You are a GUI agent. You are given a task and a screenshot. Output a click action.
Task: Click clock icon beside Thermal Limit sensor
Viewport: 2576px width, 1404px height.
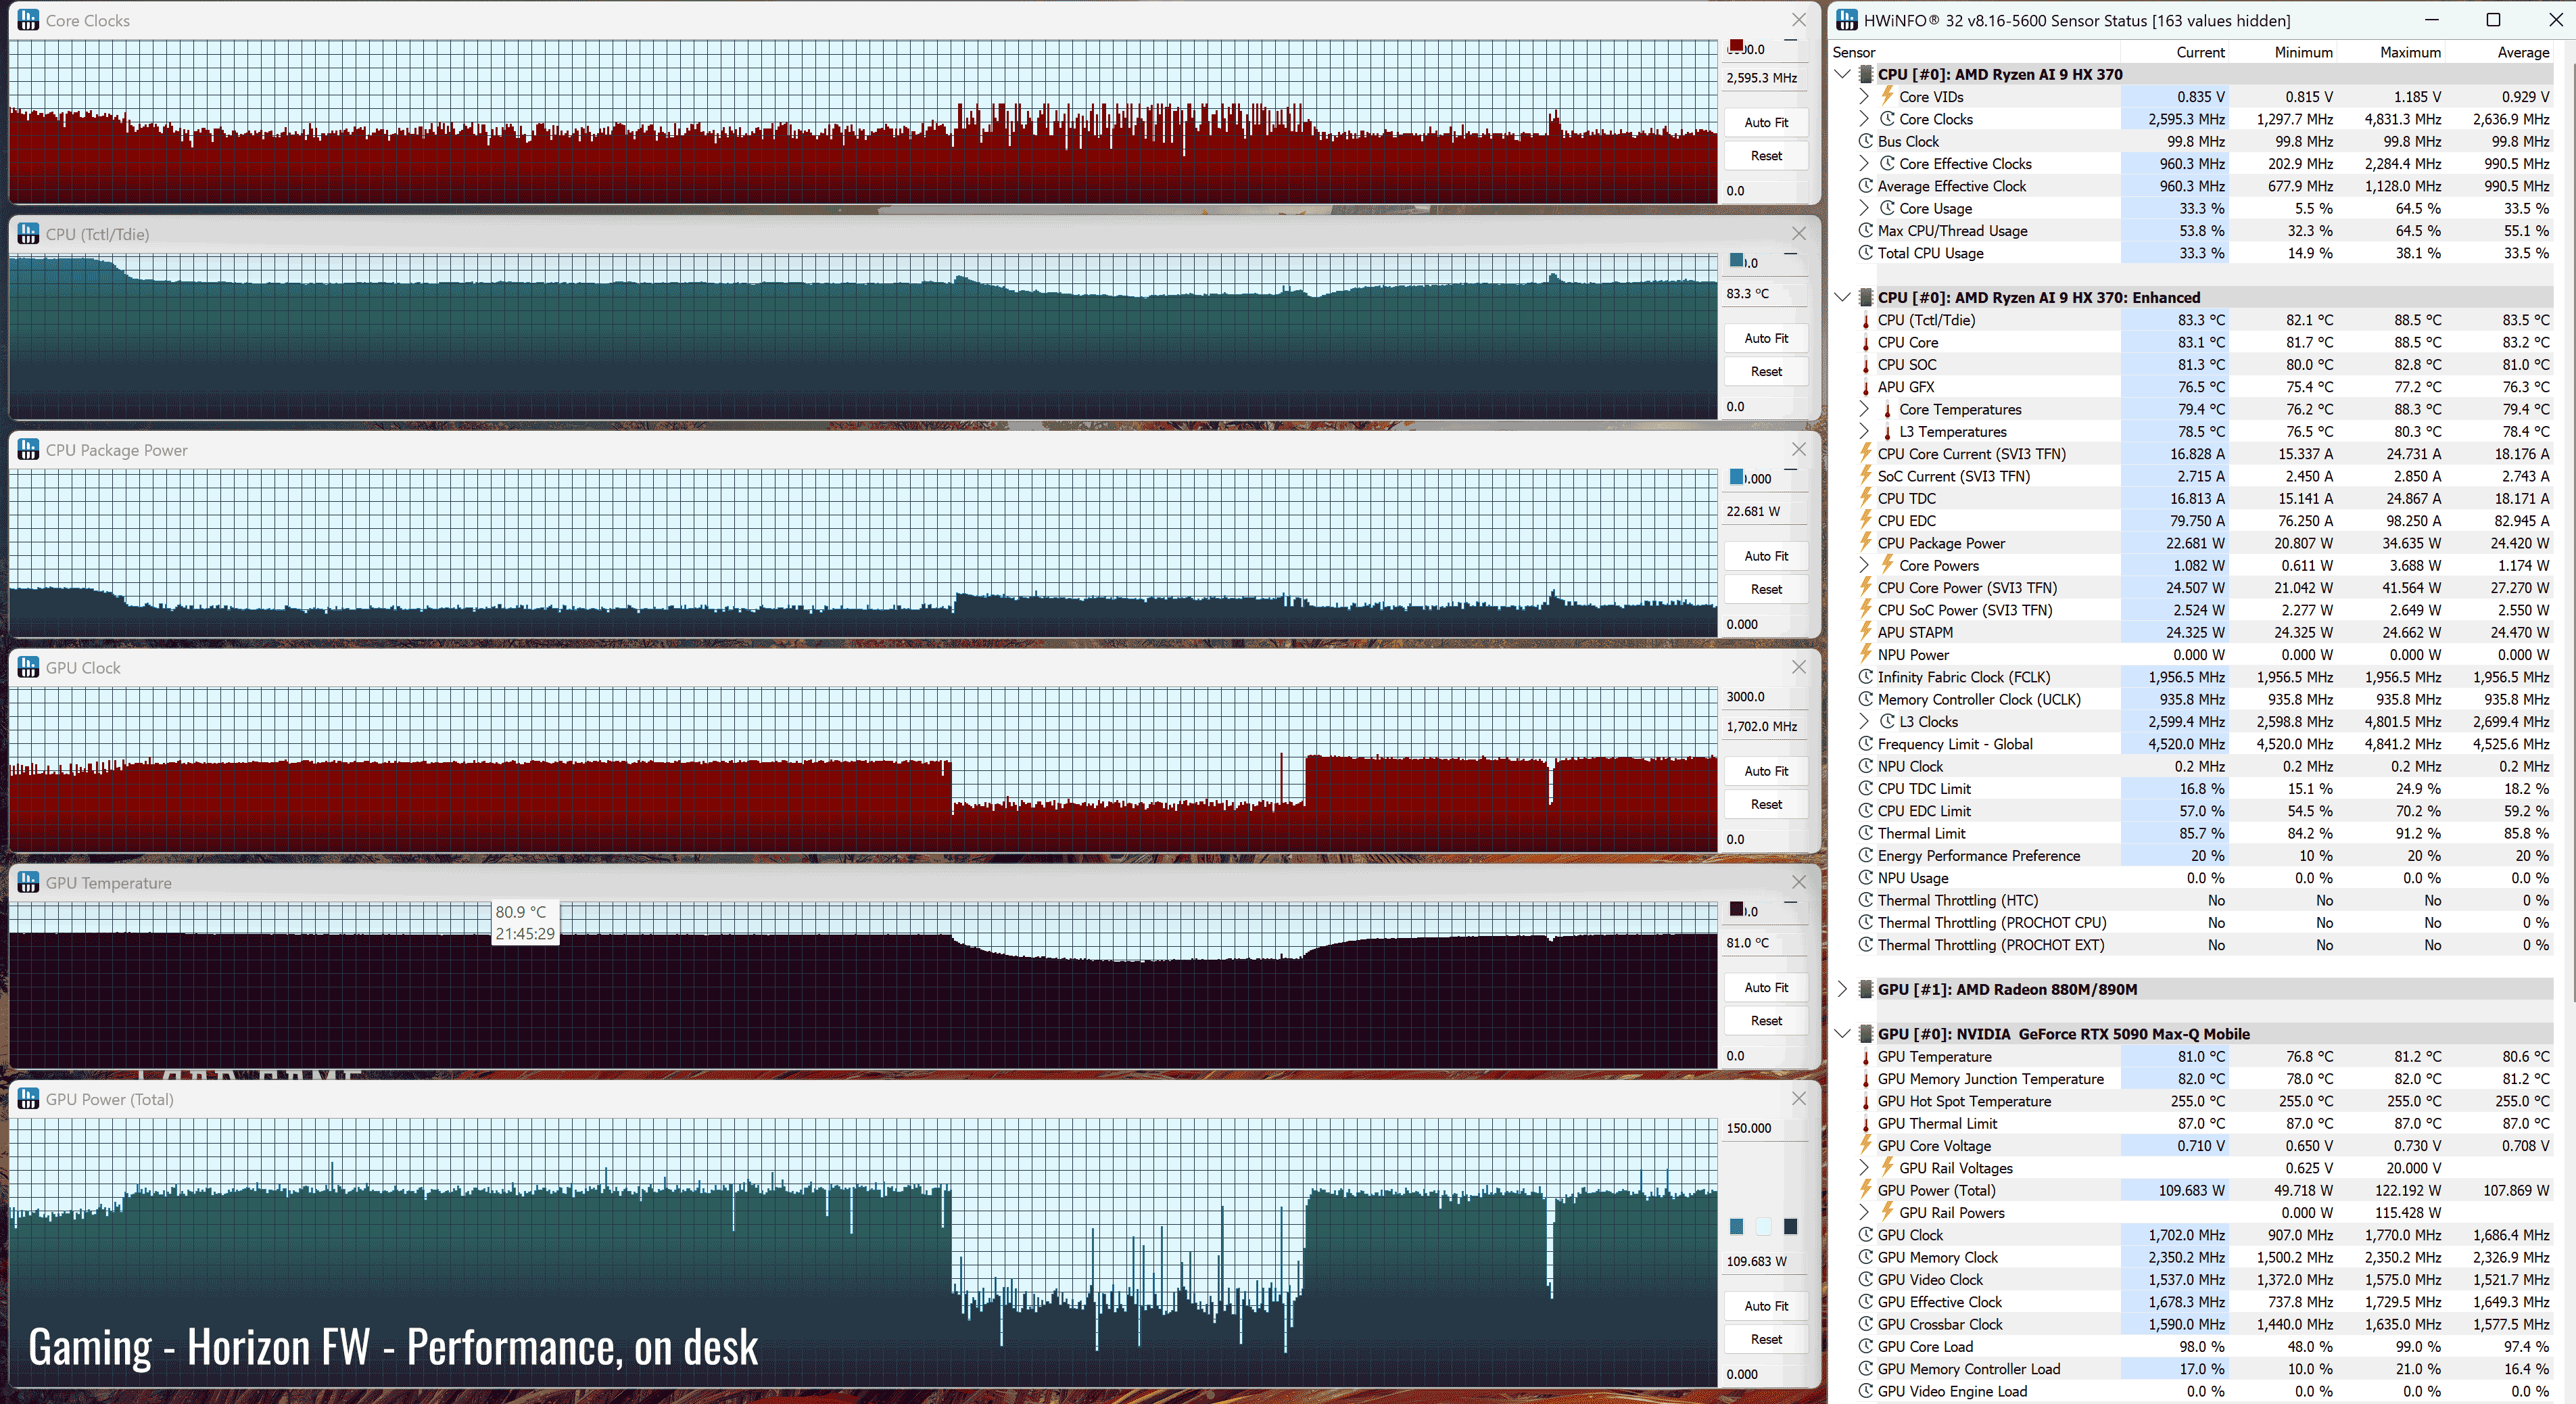[1865, 833]
